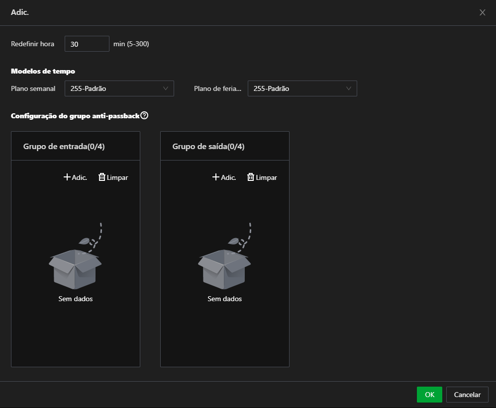This screenshot has width=496, height=408.
Task: Click the trash icon in Grupo de saída
Action: pos(251,177)
